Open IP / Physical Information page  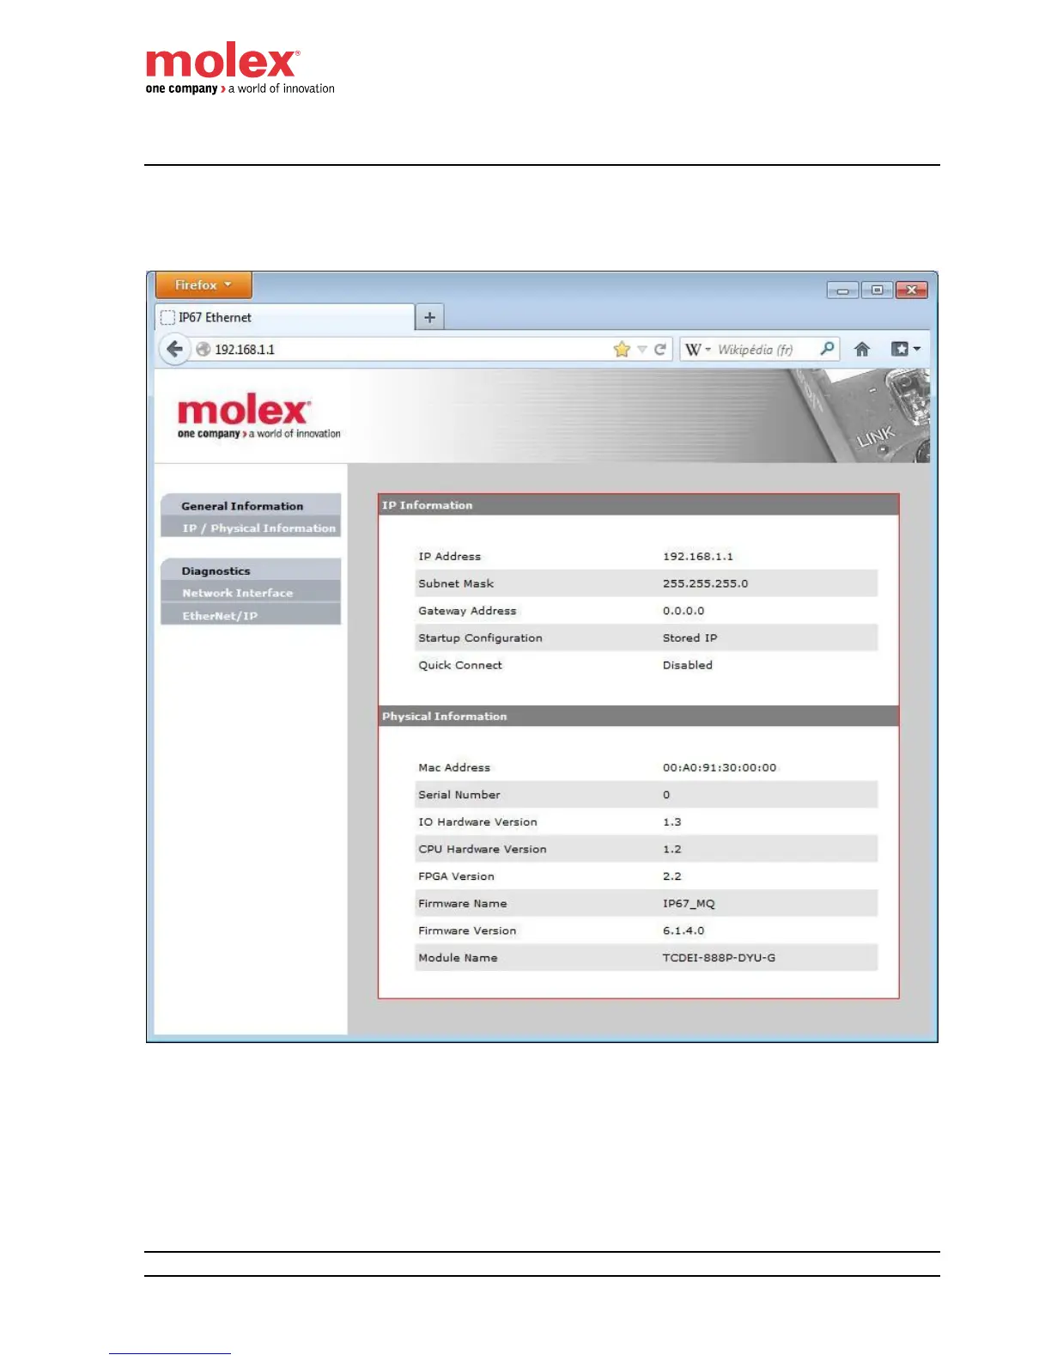coord(251,528)
